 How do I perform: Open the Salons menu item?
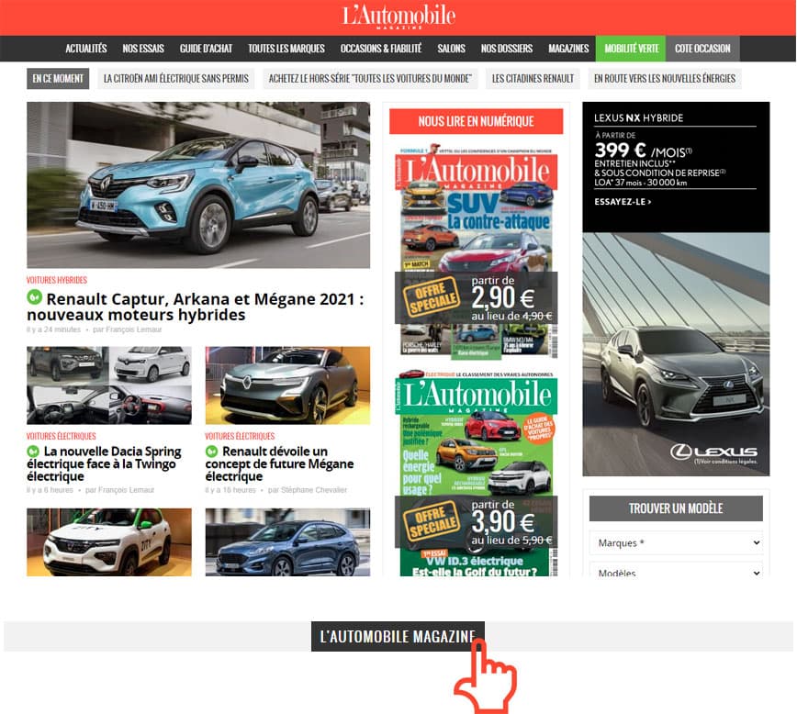click(452, 49)
